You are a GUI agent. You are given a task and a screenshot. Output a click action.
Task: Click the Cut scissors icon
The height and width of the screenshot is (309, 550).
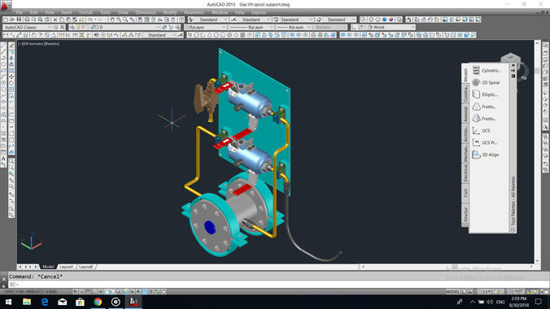[55, 20]
